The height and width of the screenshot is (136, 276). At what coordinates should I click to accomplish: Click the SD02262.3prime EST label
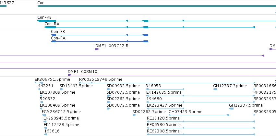(149, 112)
